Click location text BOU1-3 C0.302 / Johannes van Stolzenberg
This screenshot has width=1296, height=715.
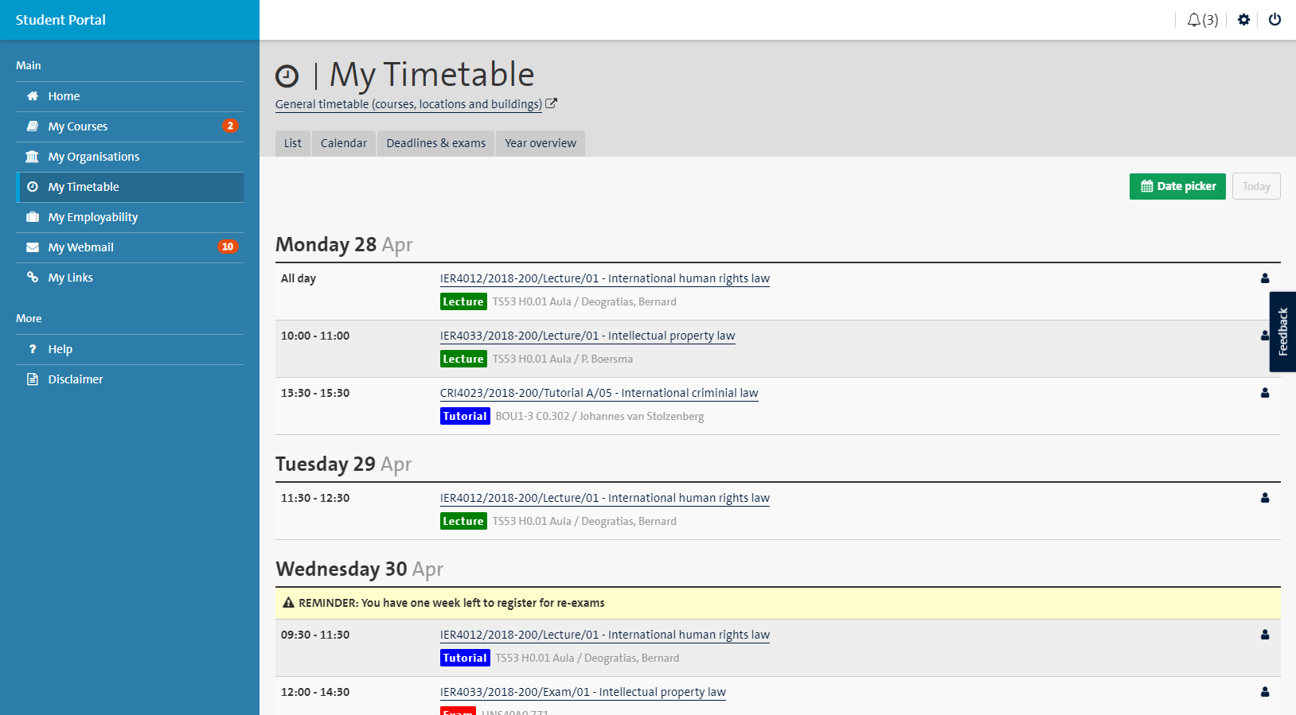pos(599,416)
